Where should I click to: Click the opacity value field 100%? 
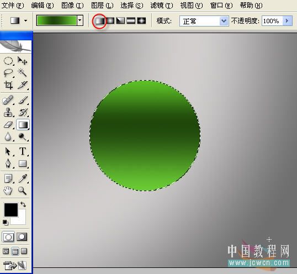coord(272,21)
